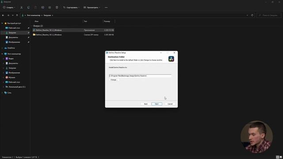Click the Copy icon in Explorer toolbar

pos(28,8)
